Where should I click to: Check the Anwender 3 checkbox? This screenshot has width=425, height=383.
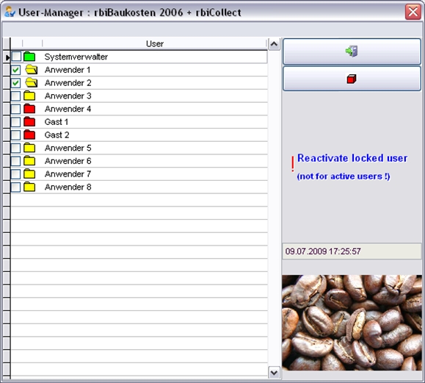click(15, 96)
